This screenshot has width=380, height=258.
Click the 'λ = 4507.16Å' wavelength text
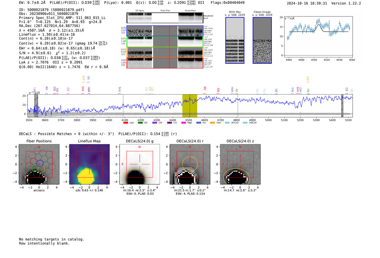click(32, 30)
